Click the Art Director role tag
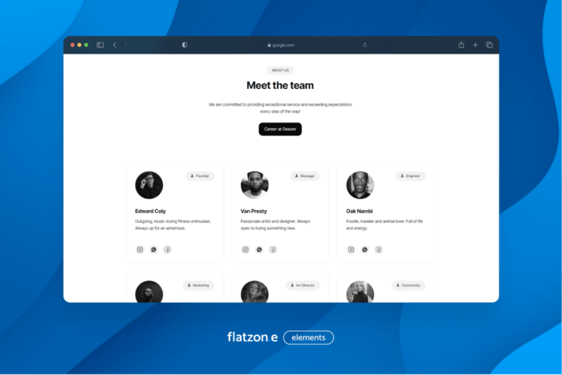562x375 pixels. pos(303,284)
